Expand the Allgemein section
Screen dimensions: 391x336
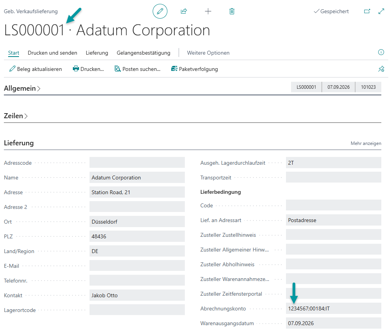[x=22, y=88]
